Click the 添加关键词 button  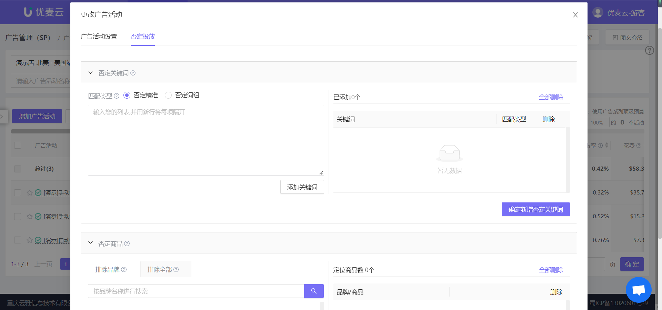point(302,187)
